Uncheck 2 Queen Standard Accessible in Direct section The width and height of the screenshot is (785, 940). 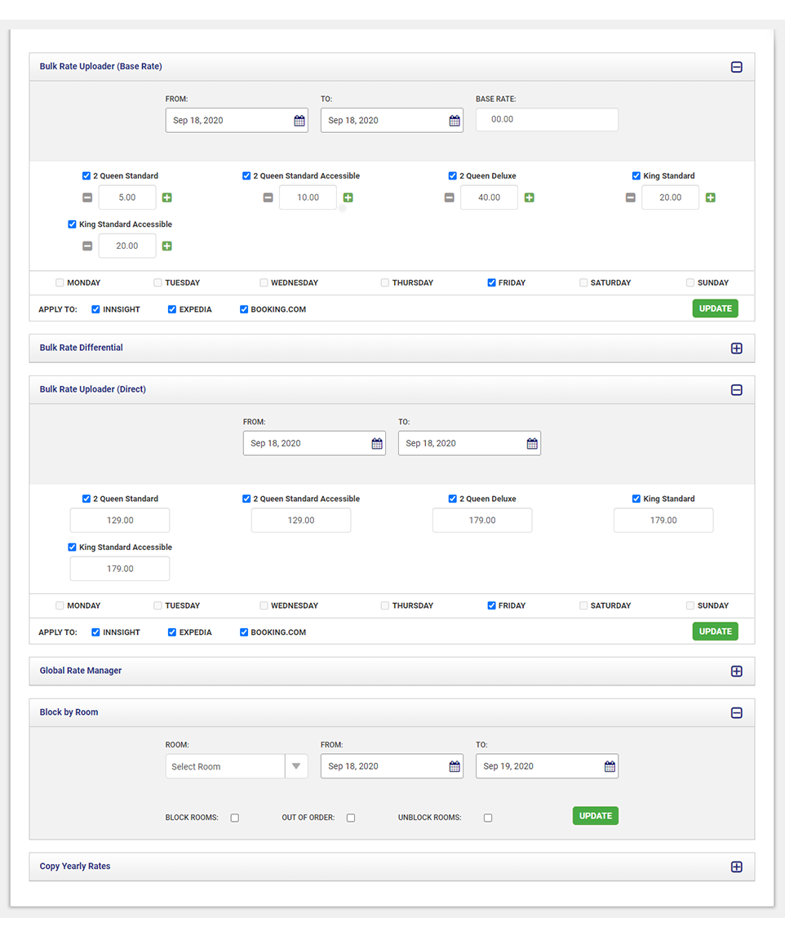[246, 499]
